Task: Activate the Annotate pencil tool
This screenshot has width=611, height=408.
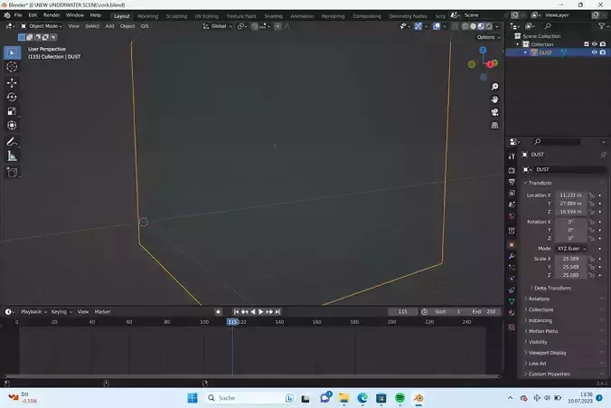Action: (12, 142)
